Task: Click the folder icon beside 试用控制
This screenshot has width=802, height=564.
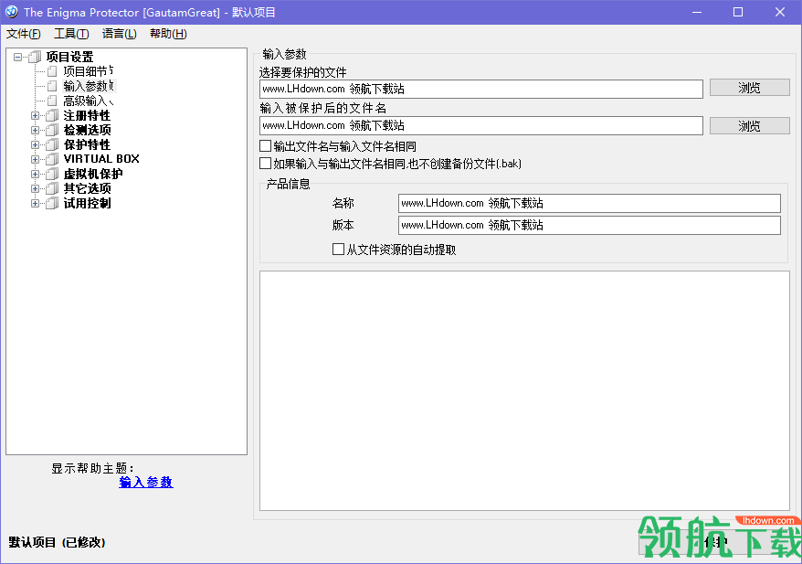Action: point(52,203)
